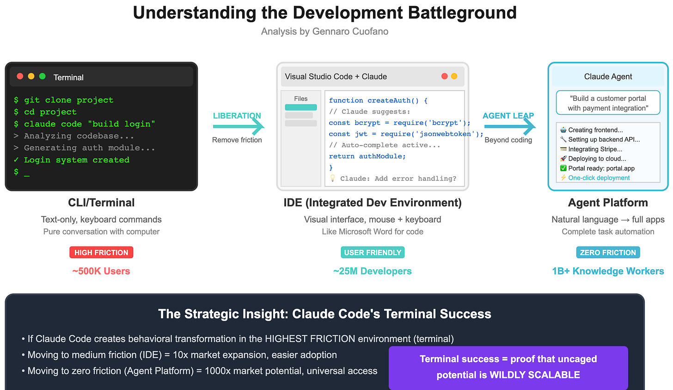Click the '~500K Users' figure
The image size is (673, 390).
point(101,271)
